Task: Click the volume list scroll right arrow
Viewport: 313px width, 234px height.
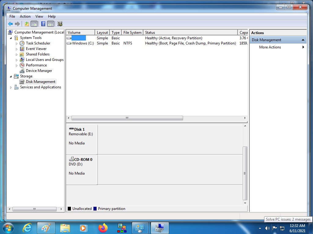Action: click(x=245, y=118)
